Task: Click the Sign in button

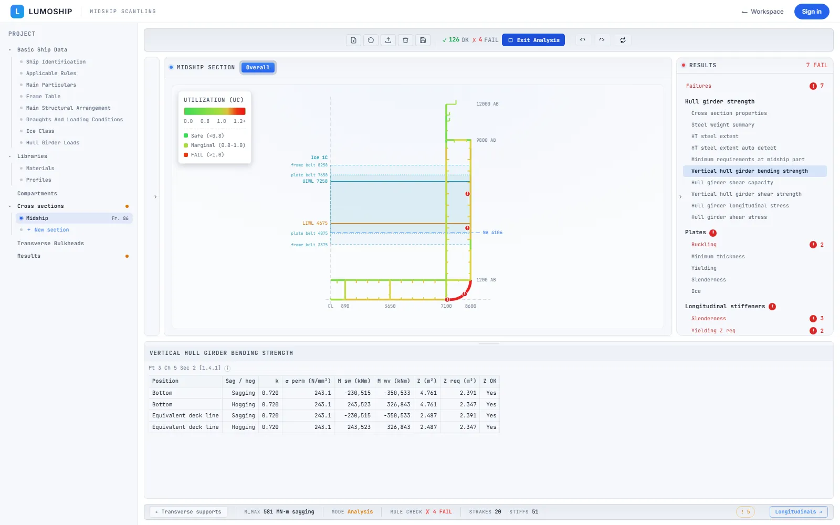Action: click(x=812, y=12)
